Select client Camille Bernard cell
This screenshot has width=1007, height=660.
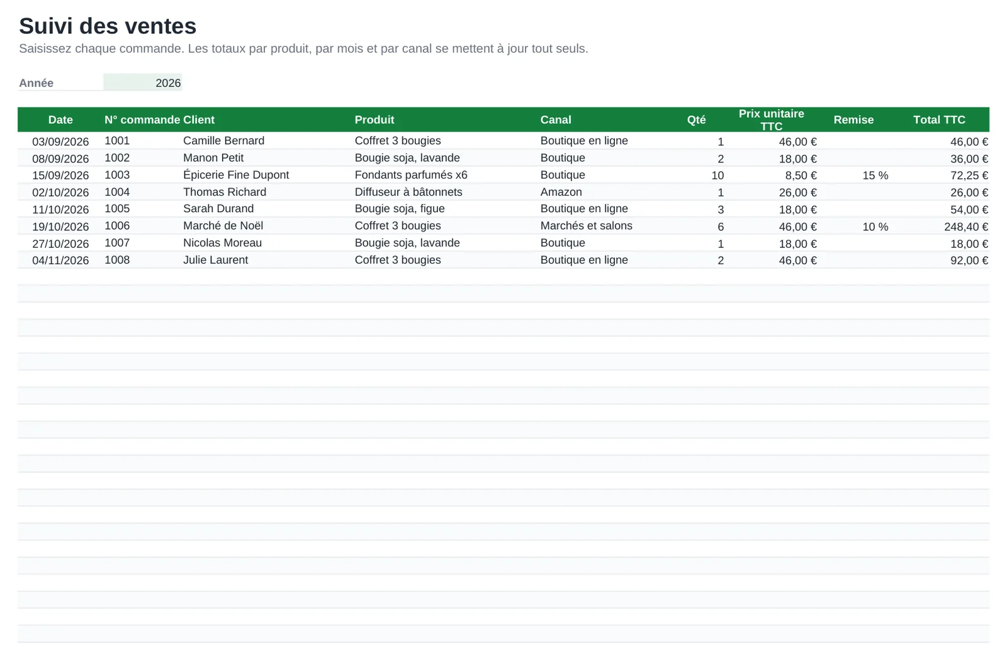[267, 141]
